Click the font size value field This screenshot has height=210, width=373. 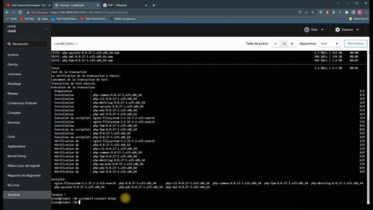click(x=284, y=44)
